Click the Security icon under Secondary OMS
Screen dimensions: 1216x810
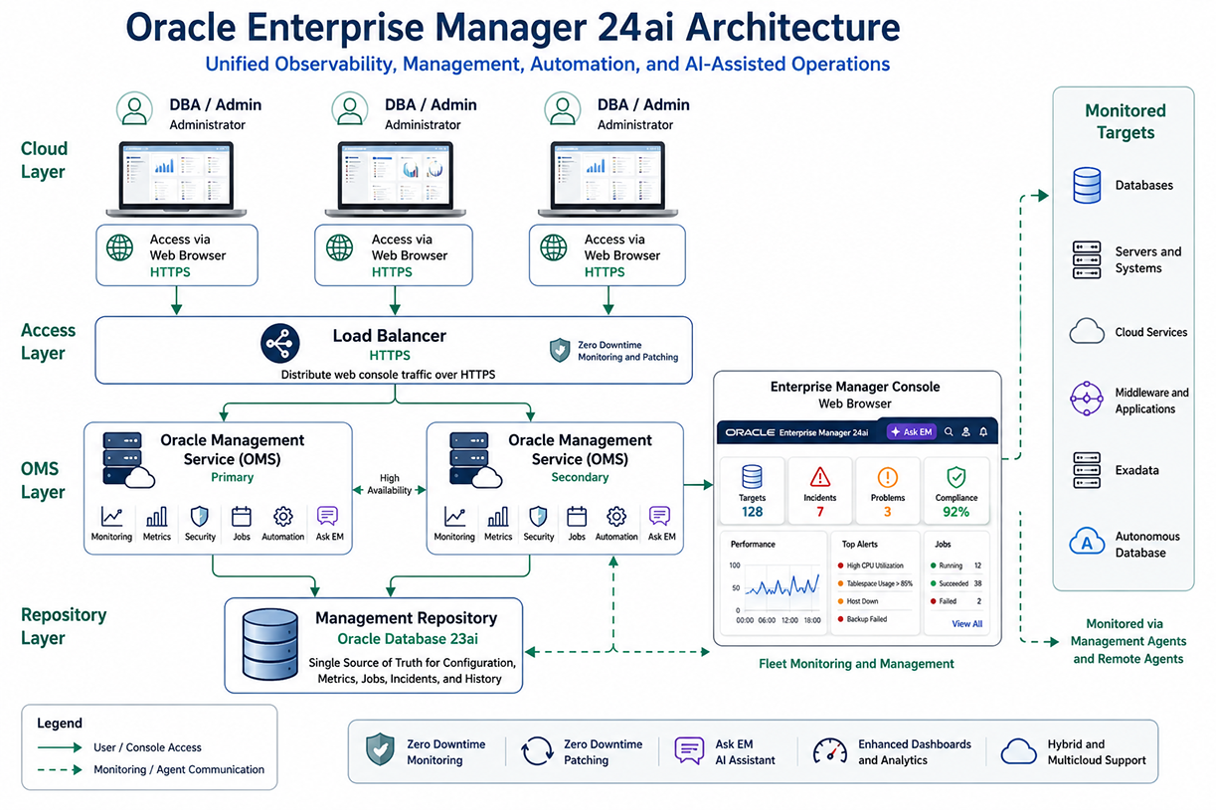538,517
